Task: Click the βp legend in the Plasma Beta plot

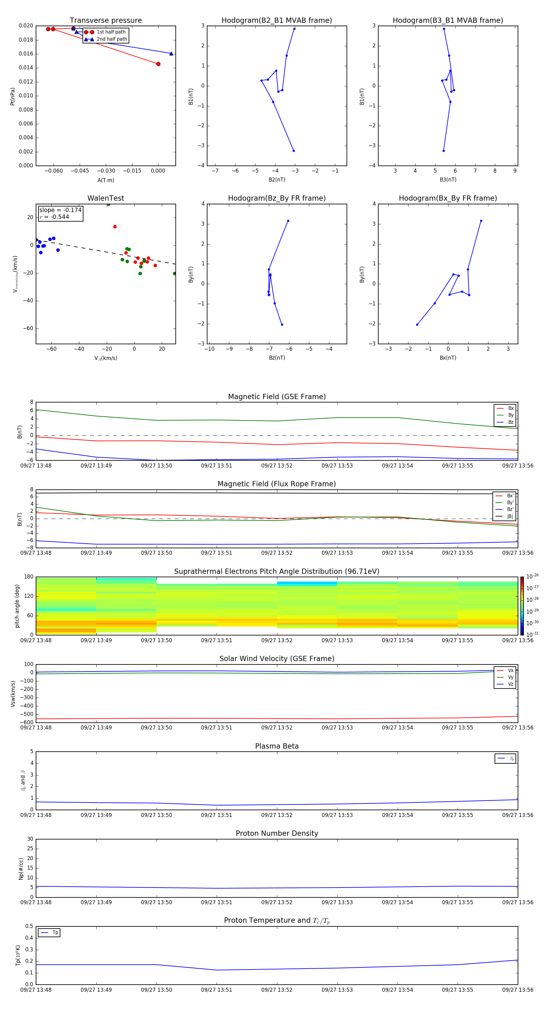Action: tap(505, 758)
